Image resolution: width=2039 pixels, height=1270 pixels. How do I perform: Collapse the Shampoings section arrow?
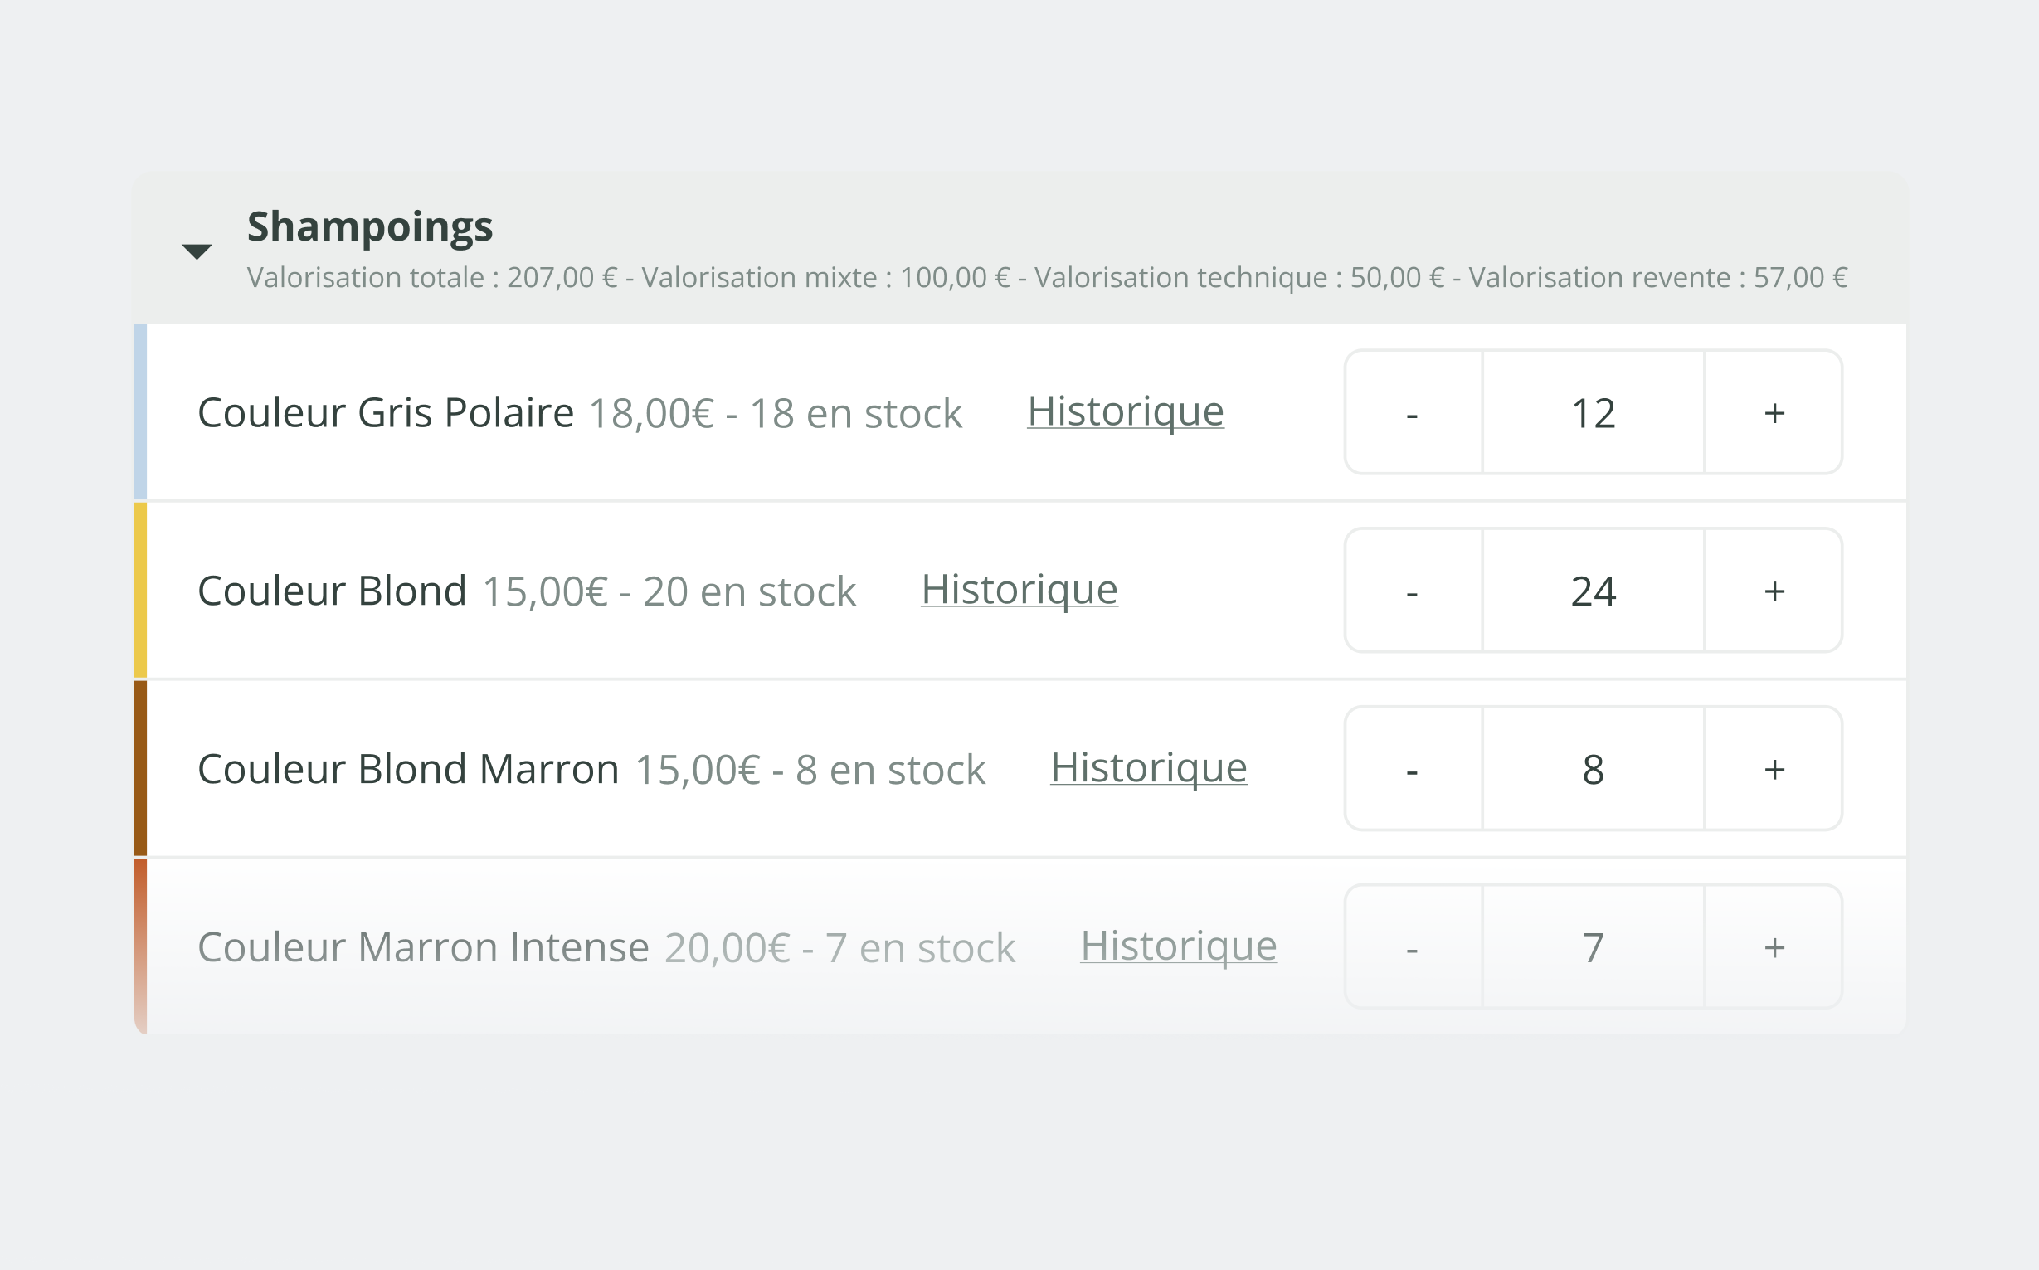coord(197,251)
